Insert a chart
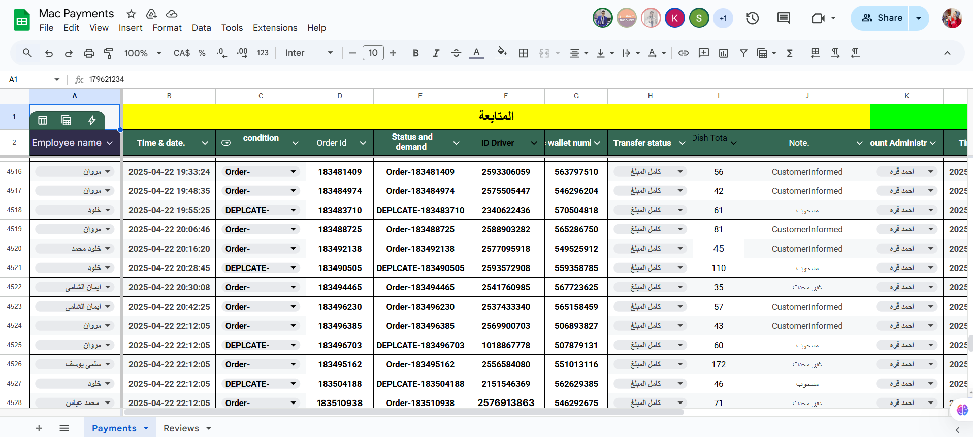This screenshot has height=437, width=973. (724, 53)
